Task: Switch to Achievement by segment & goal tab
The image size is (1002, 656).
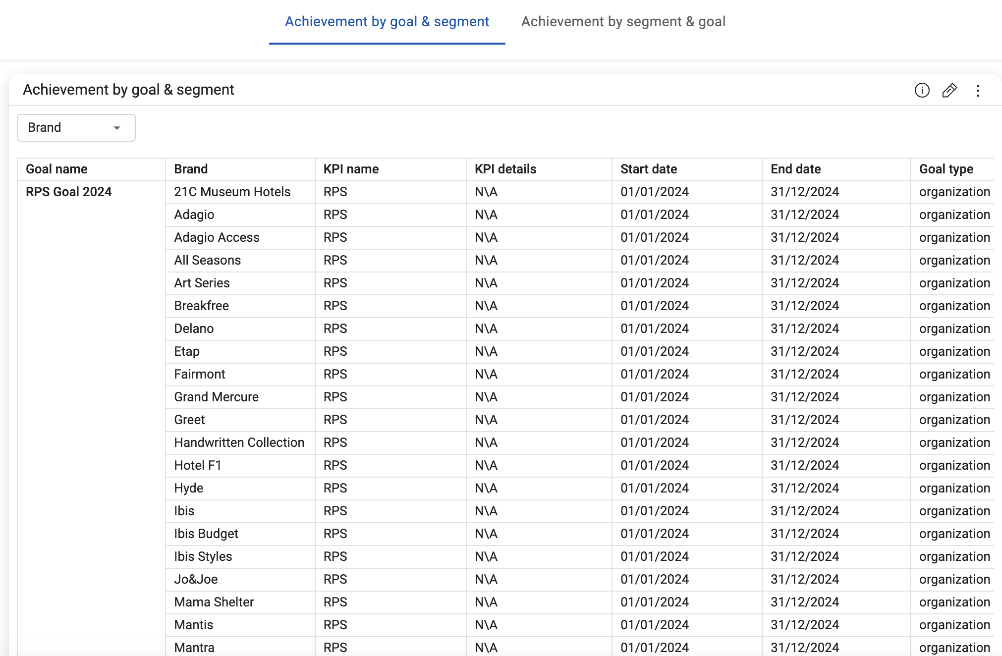Action: (623, 22)
